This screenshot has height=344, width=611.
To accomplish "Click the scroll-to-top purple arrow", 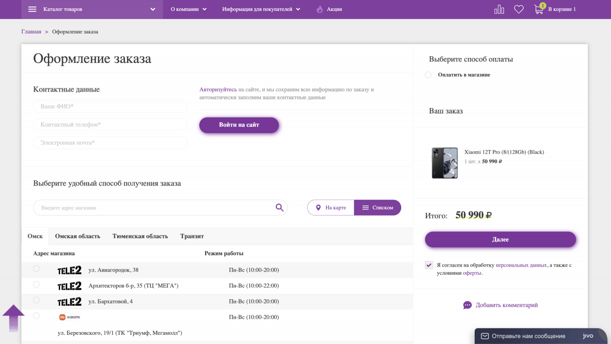I will [13, 318].
